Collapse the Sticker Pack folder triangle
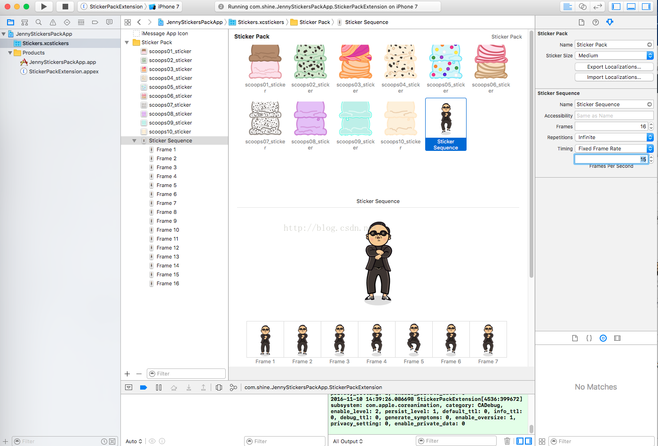Image resolution: width=658 pixels, height=446 pixels. click(127, 42)
